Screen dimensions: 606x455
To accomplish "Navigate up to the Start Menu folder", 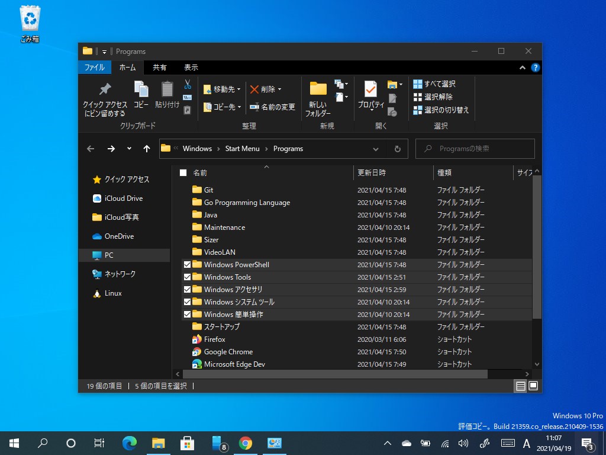I will (147, 149).
